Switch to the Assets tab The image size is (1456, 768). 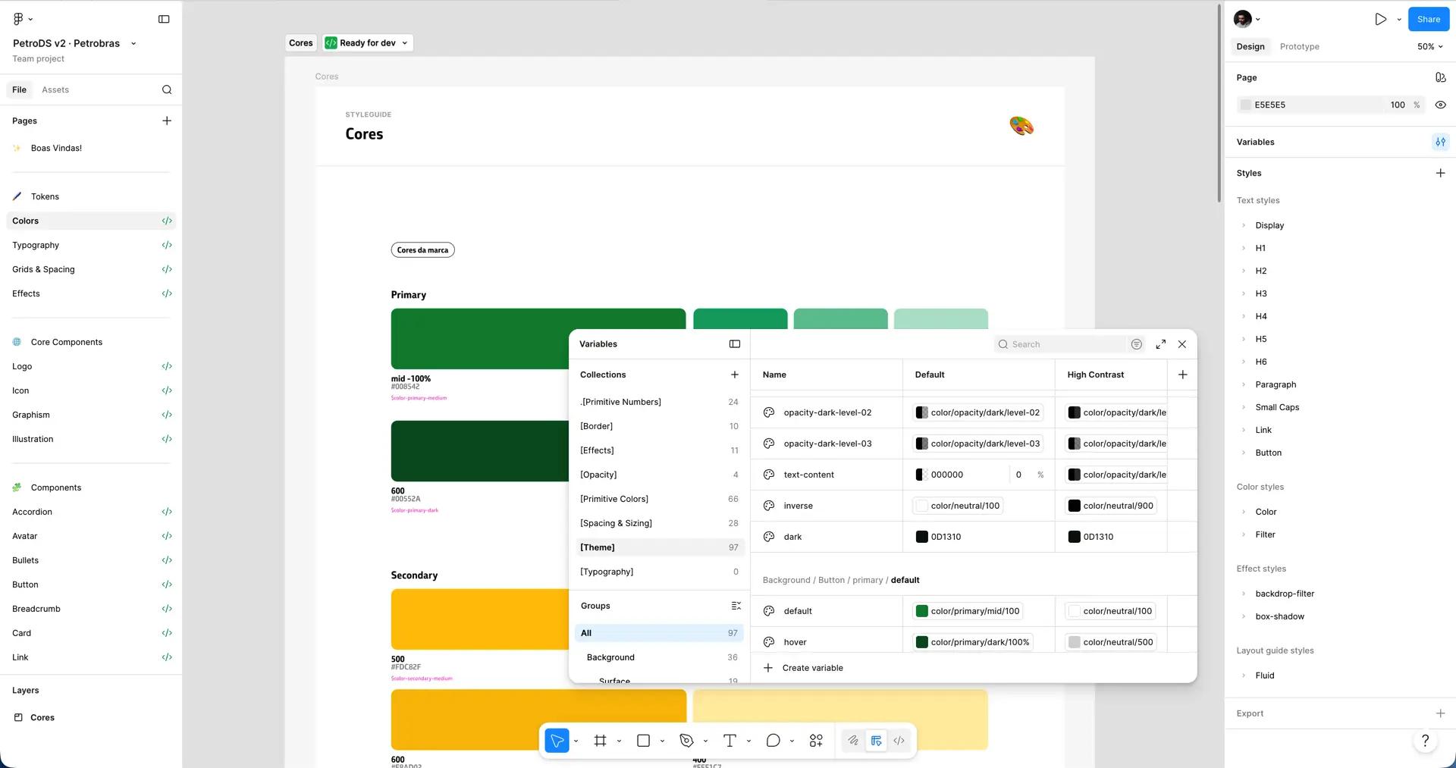55,89
